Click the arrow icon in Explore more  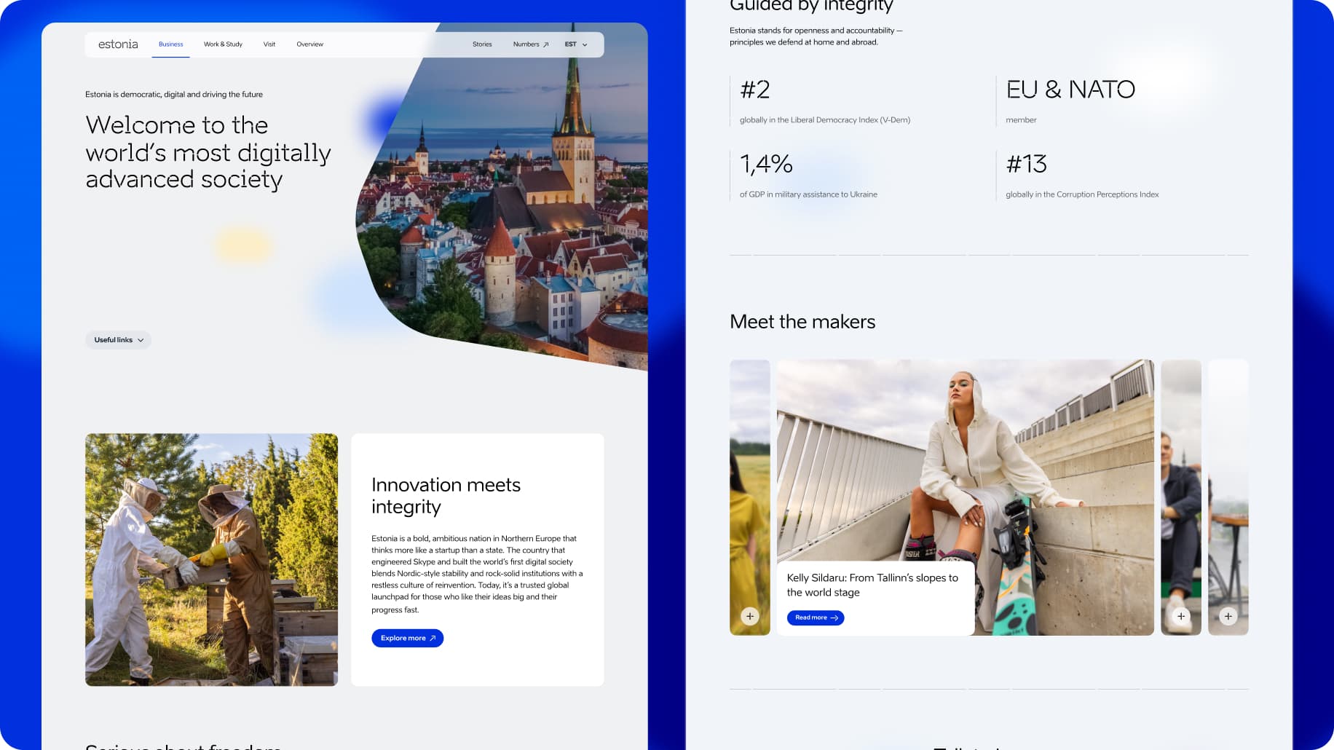(x=433, y=638)
